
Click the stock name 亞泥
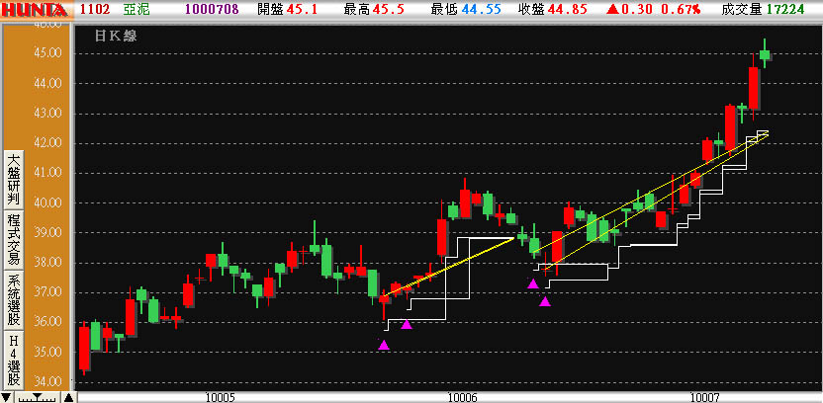coord(137,9)
